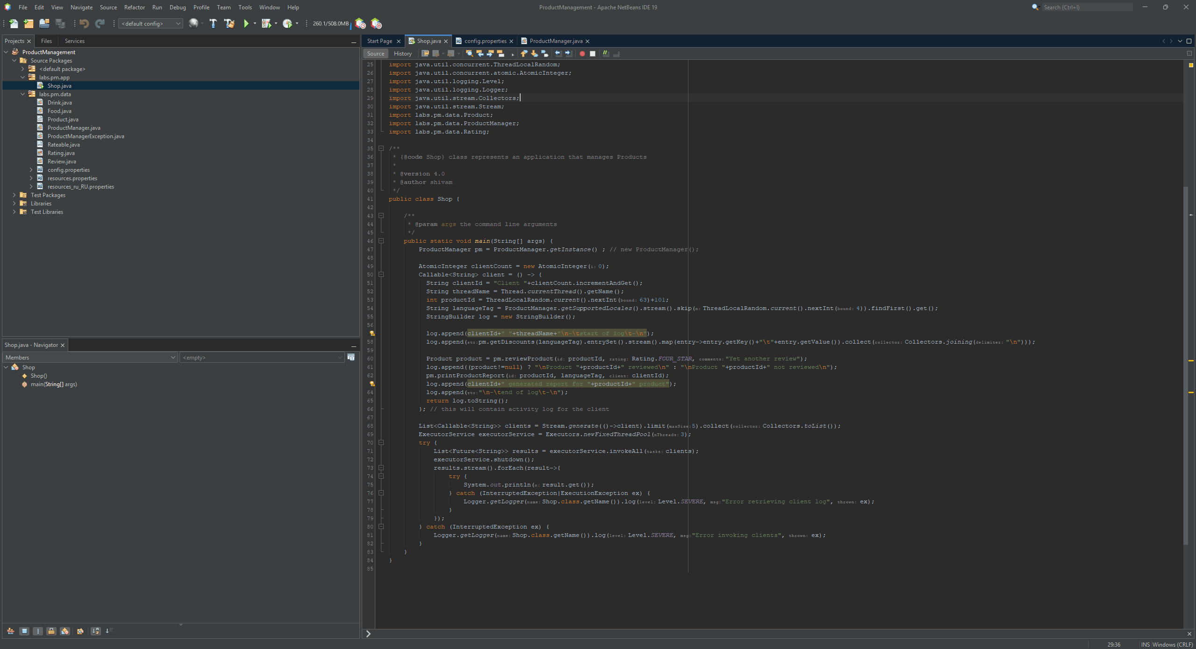Switch to the Services panel tab
The height and width of the screenshot is (649, 1196).
(x=75, y=41)
